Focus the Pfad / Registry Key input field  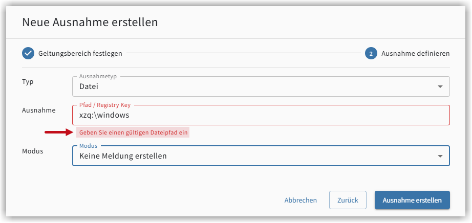(x=261, y=115)
